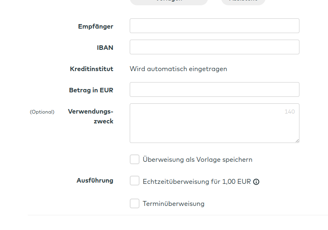Select the Betrag in EUR input box
328x230 pixels.
click(x=214, y=89)
